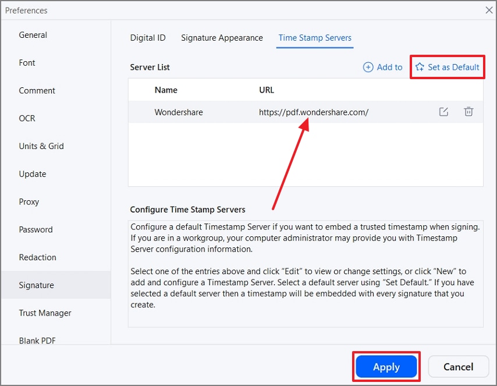Open Comment settings in sidebar
Viewport: 497px width, 386px height.
click(37, 91)
